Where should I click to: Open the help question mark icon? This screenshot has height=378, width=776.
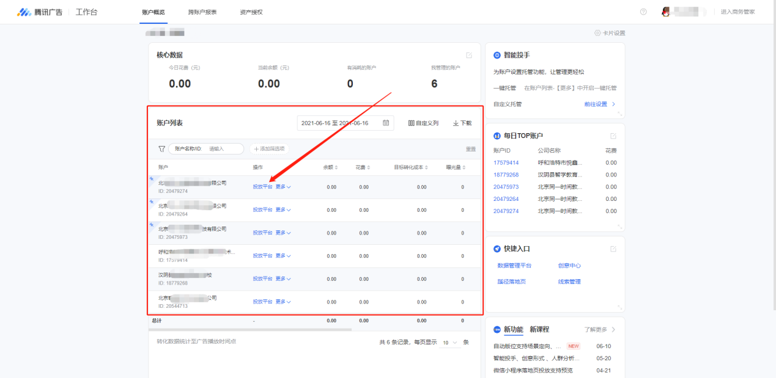(643, 12)
